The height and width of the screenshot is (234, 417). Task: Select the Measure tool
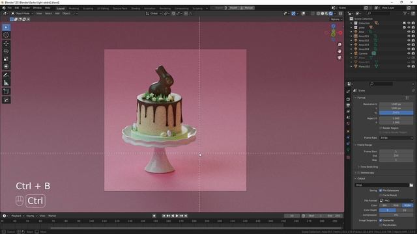(x=6, y=83)
